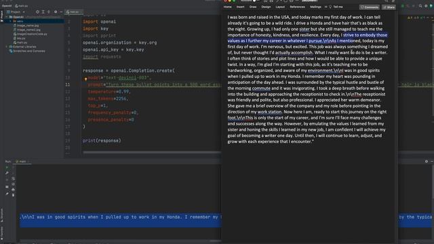Click the underlined word 'commute' in Word
Screen dimensions: 434x244
click(x=261, y=88)
